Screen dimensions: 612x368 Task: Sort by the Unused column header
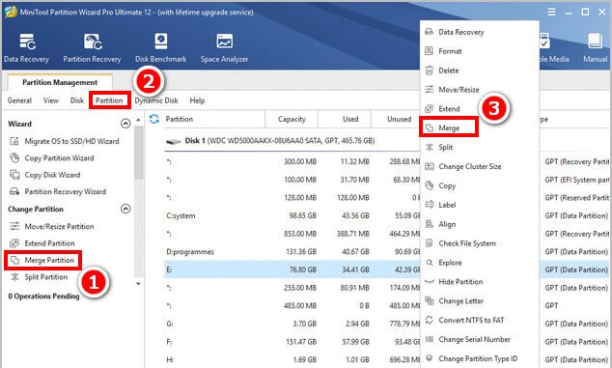point(398,119)
